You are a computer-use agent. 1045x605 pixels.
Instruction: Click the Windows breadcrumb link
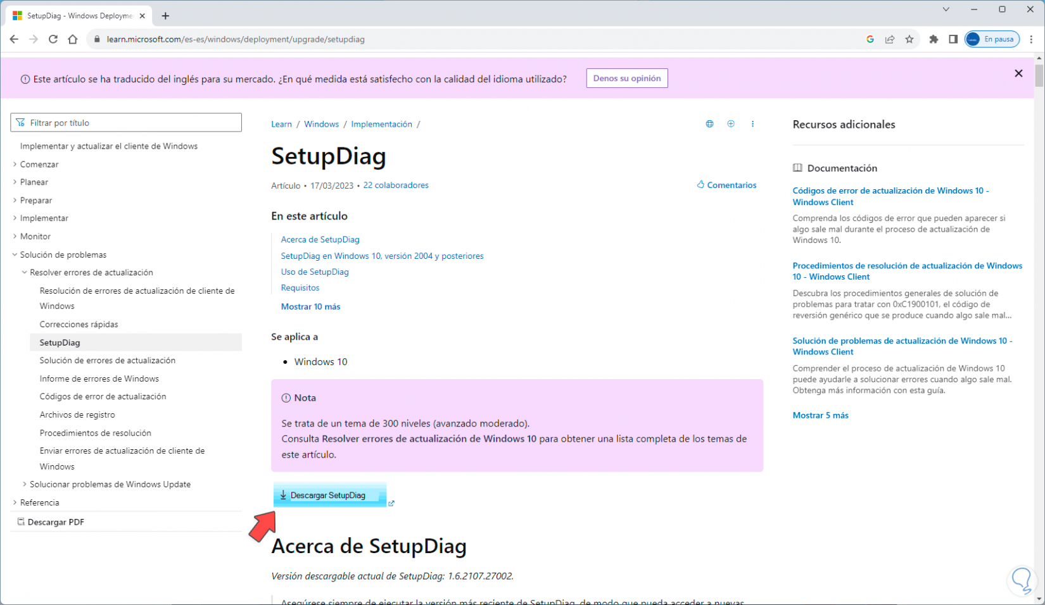[x=322, y=124]
